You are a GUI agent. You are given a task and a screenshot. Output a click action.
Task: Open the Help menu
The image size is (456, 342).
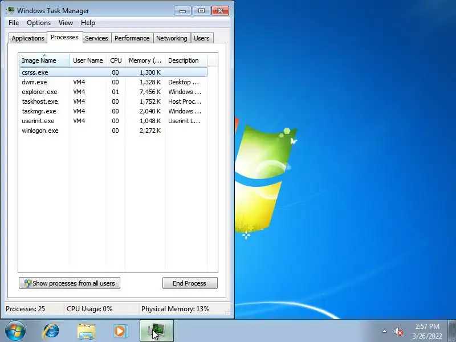click(88, 23)
